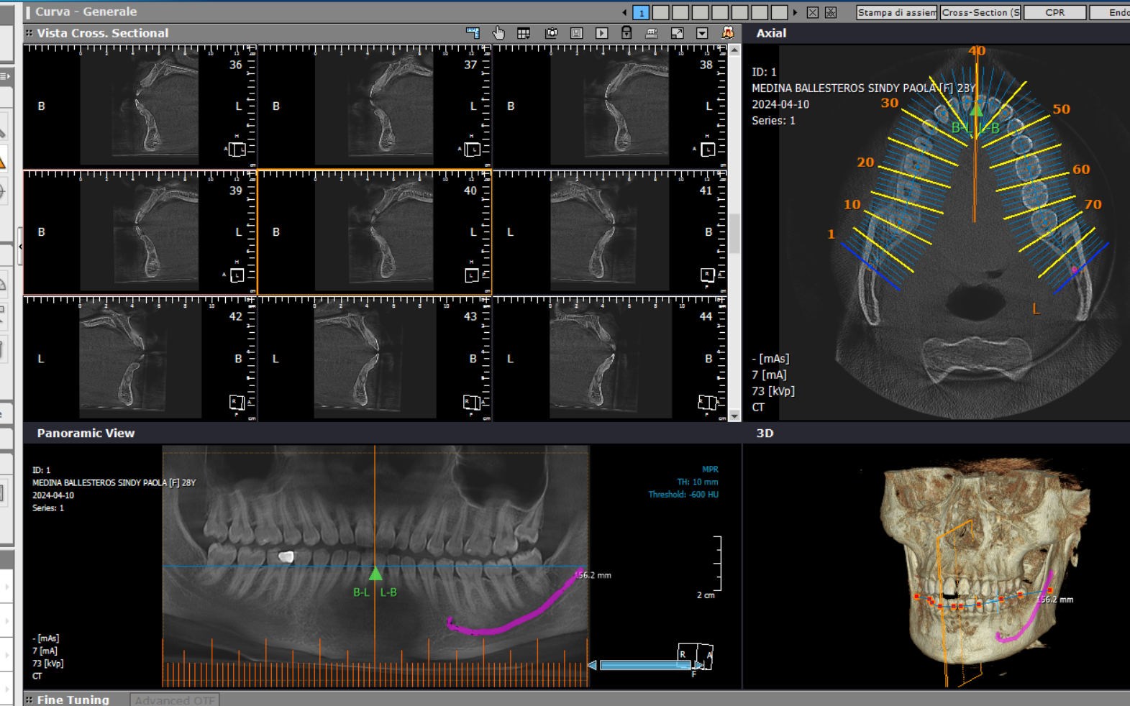
Task: Select layout slot 1 in the top bar
Action: [641, 12]
